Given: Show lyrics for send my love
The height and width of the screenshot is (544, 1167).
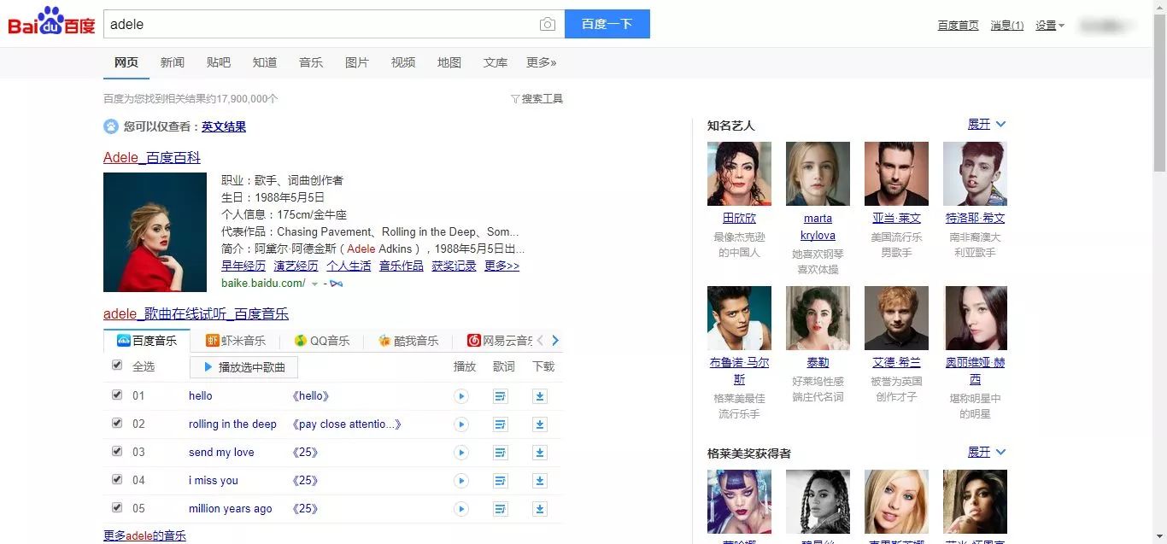Looking at the screenshot, I should coord(501,453).
